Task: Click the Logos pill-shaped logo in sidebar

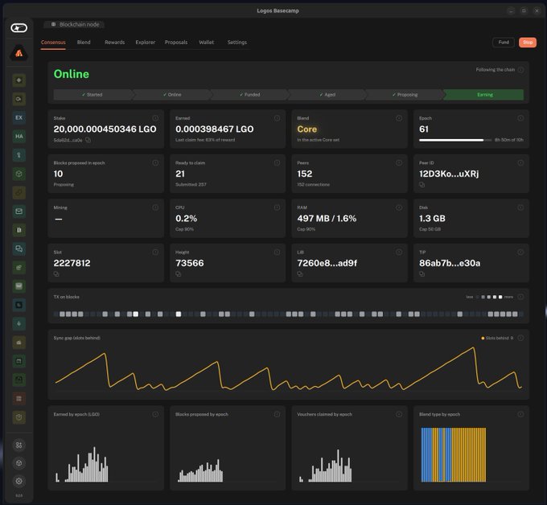Action: pos(19,27)
